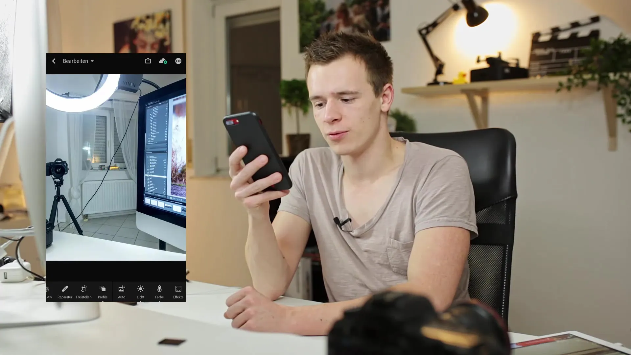Tap the cloud upload/sync button
Image resolution: width=631 pixels, height=355 pixels.
point(163,61)
